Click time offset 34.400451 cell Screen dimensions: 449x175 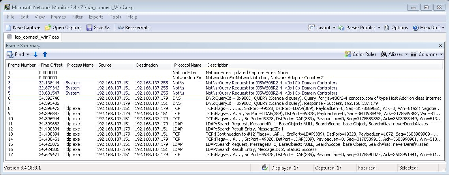pos(49,139)
